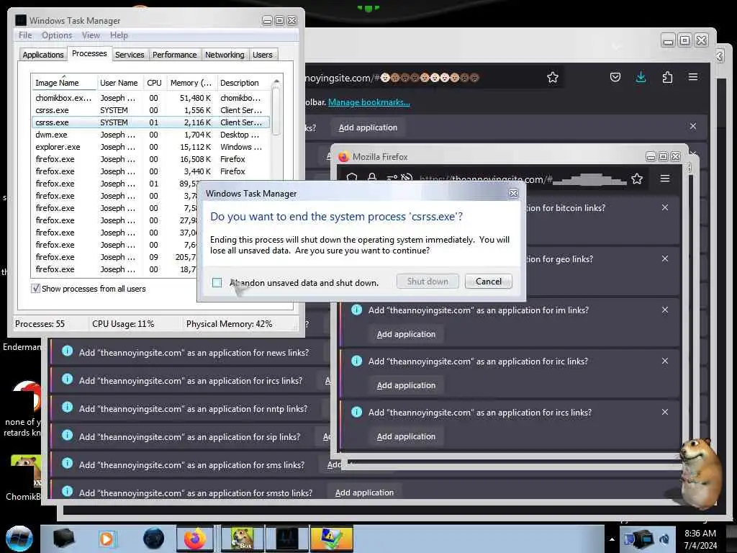Screen dimensions: 737x553
Task: Click the Manage bookmarks link
Action: pyautogui.click(x=369, y=102)
